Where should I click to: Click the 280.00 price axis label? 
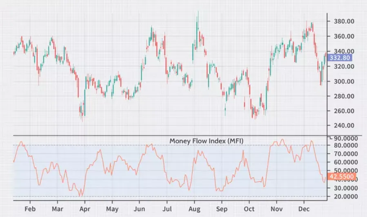point(344,96)
